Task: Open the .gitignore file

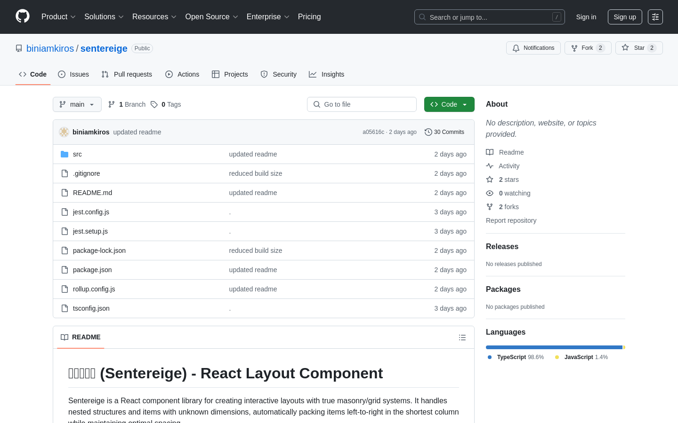Action: point(87,173)
